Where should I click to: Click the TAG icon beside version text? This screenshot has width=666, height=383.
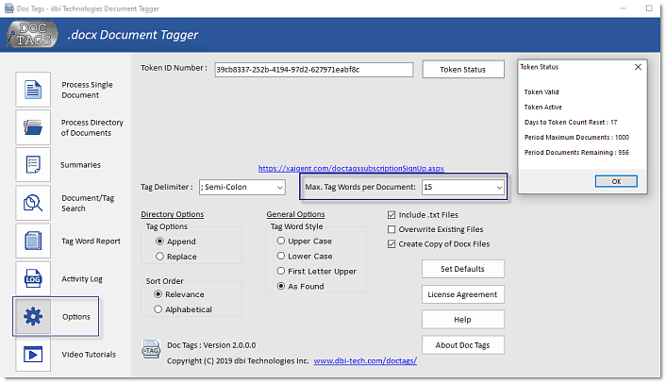pyautogui.click(x=151, y=349)
